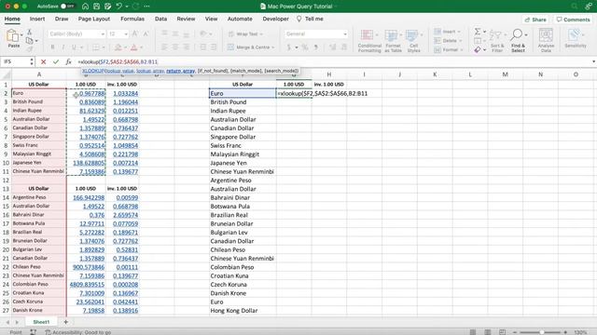Screen dimensions: 597x335
Task: Click the Name Box field
Action: (15, 61)
